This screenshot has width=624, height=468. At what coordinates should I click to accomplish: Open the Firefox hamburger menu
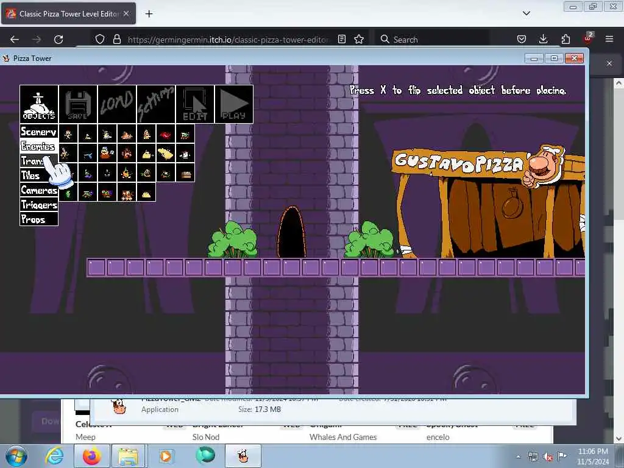tap(609, 39)
